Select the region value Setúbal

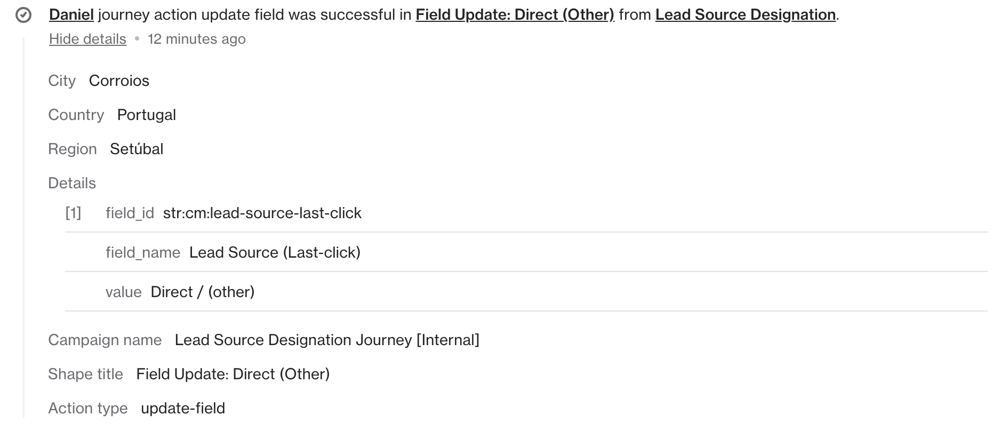[137, 149]
